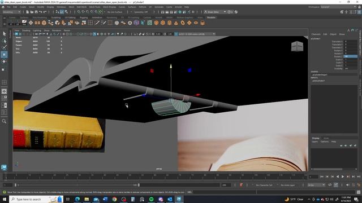362x203 pixels.
Task: Toggle the Auto Keyframe red key icon
Action: [x=242, y=185]
